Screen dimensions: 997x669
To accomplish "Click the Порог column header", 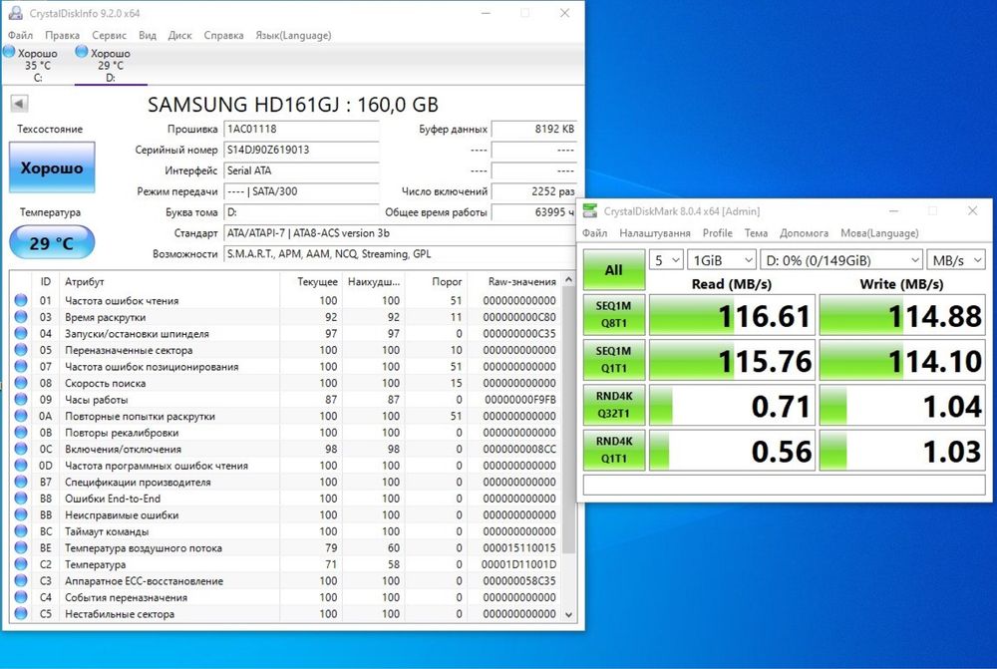I will pyautogui.click(x=447, y=281).
